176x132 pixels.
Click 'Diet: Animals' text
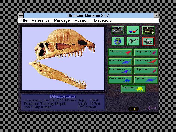(87, 107)
